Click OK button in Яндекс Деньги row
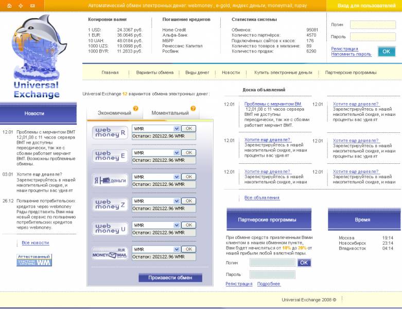 pyautogui.click(x=189, y=177)
